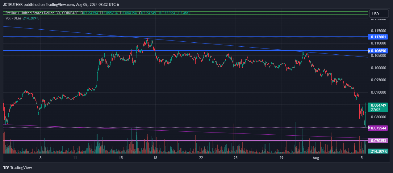Click the 214.209K volume label on axis
This screenshot has width=393, height=173.
(378, 151)
